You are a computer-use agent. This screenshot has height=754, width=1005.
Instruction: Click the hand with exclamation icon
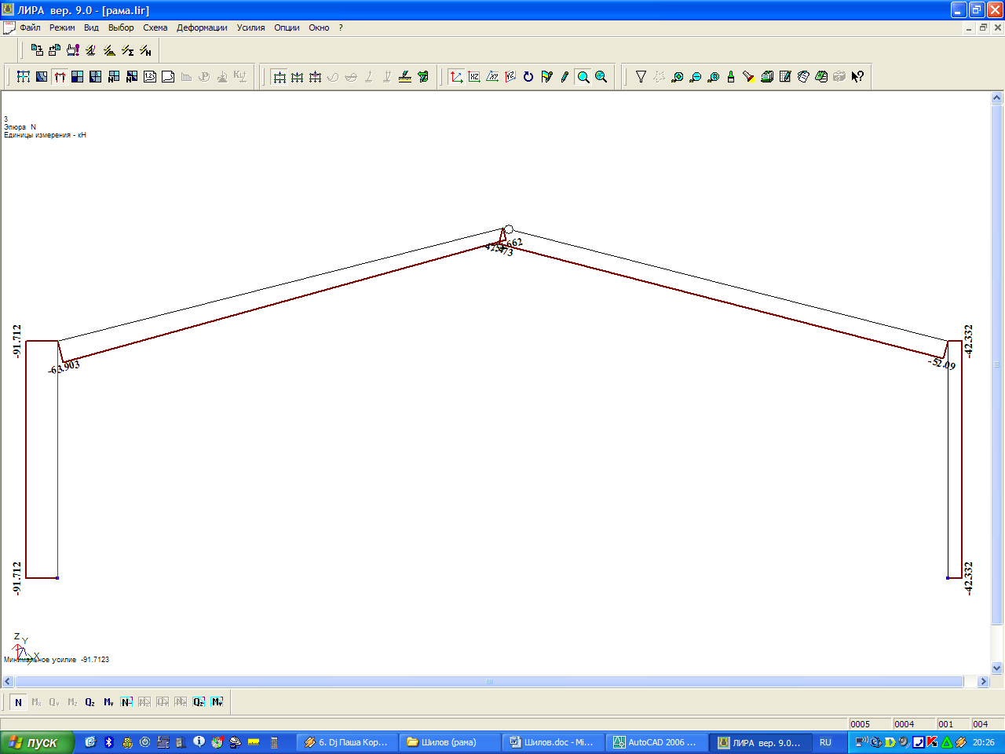click(x=73, y=50)
